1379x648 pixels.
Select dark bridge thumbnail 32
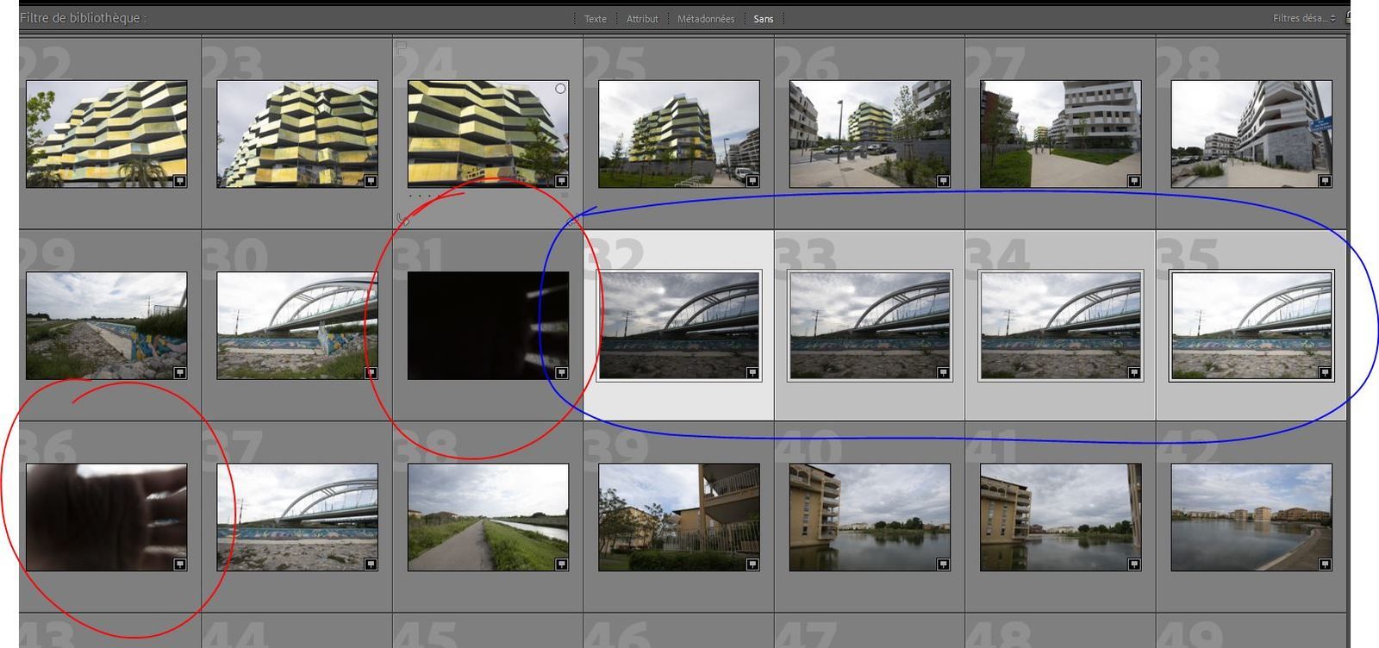(679, 326)
